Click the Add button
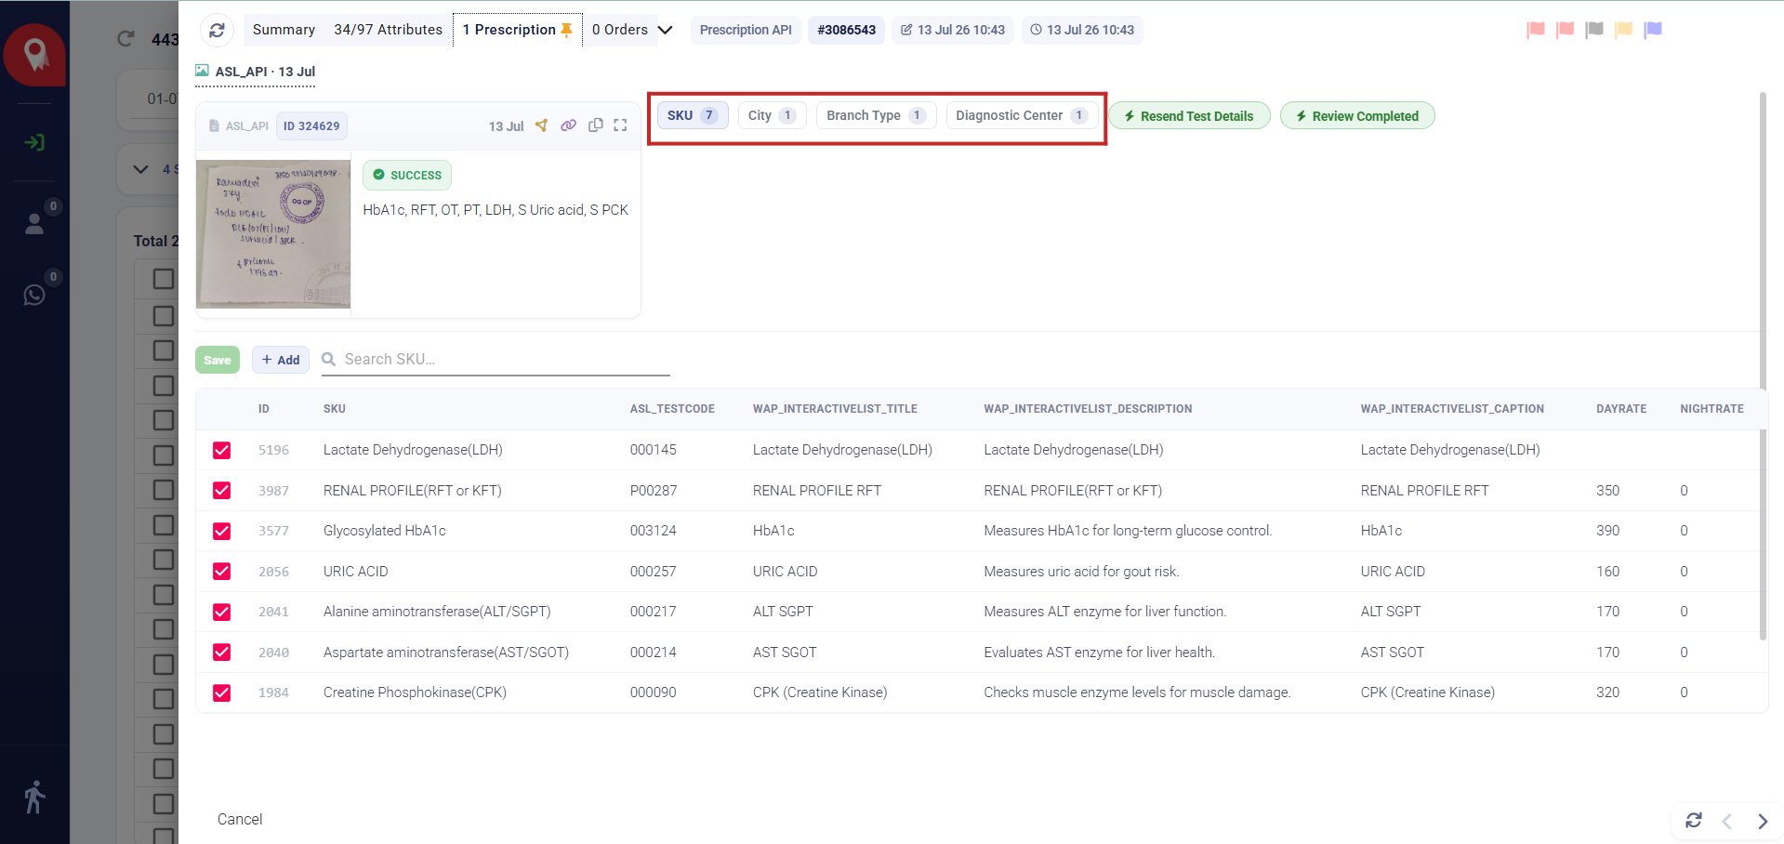Viewport: 1784px width, 844px height. pyautogui.click(x=281, y=360)
